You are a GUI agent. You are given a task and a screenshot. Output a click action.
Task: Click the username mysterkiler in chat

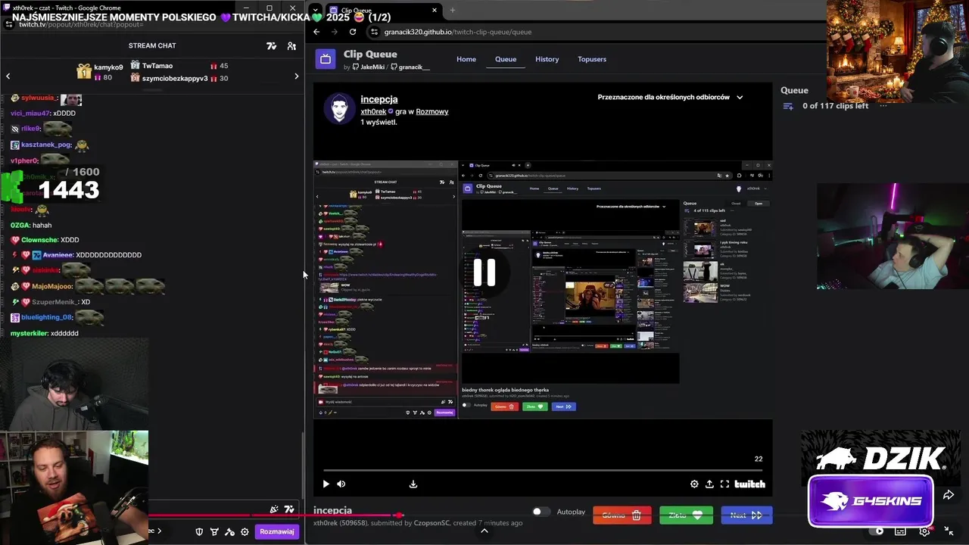(30, 333)
